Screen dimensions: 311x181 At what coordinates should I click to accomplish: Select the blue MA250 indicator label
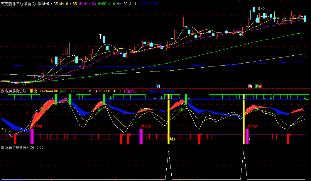(147, 4)
